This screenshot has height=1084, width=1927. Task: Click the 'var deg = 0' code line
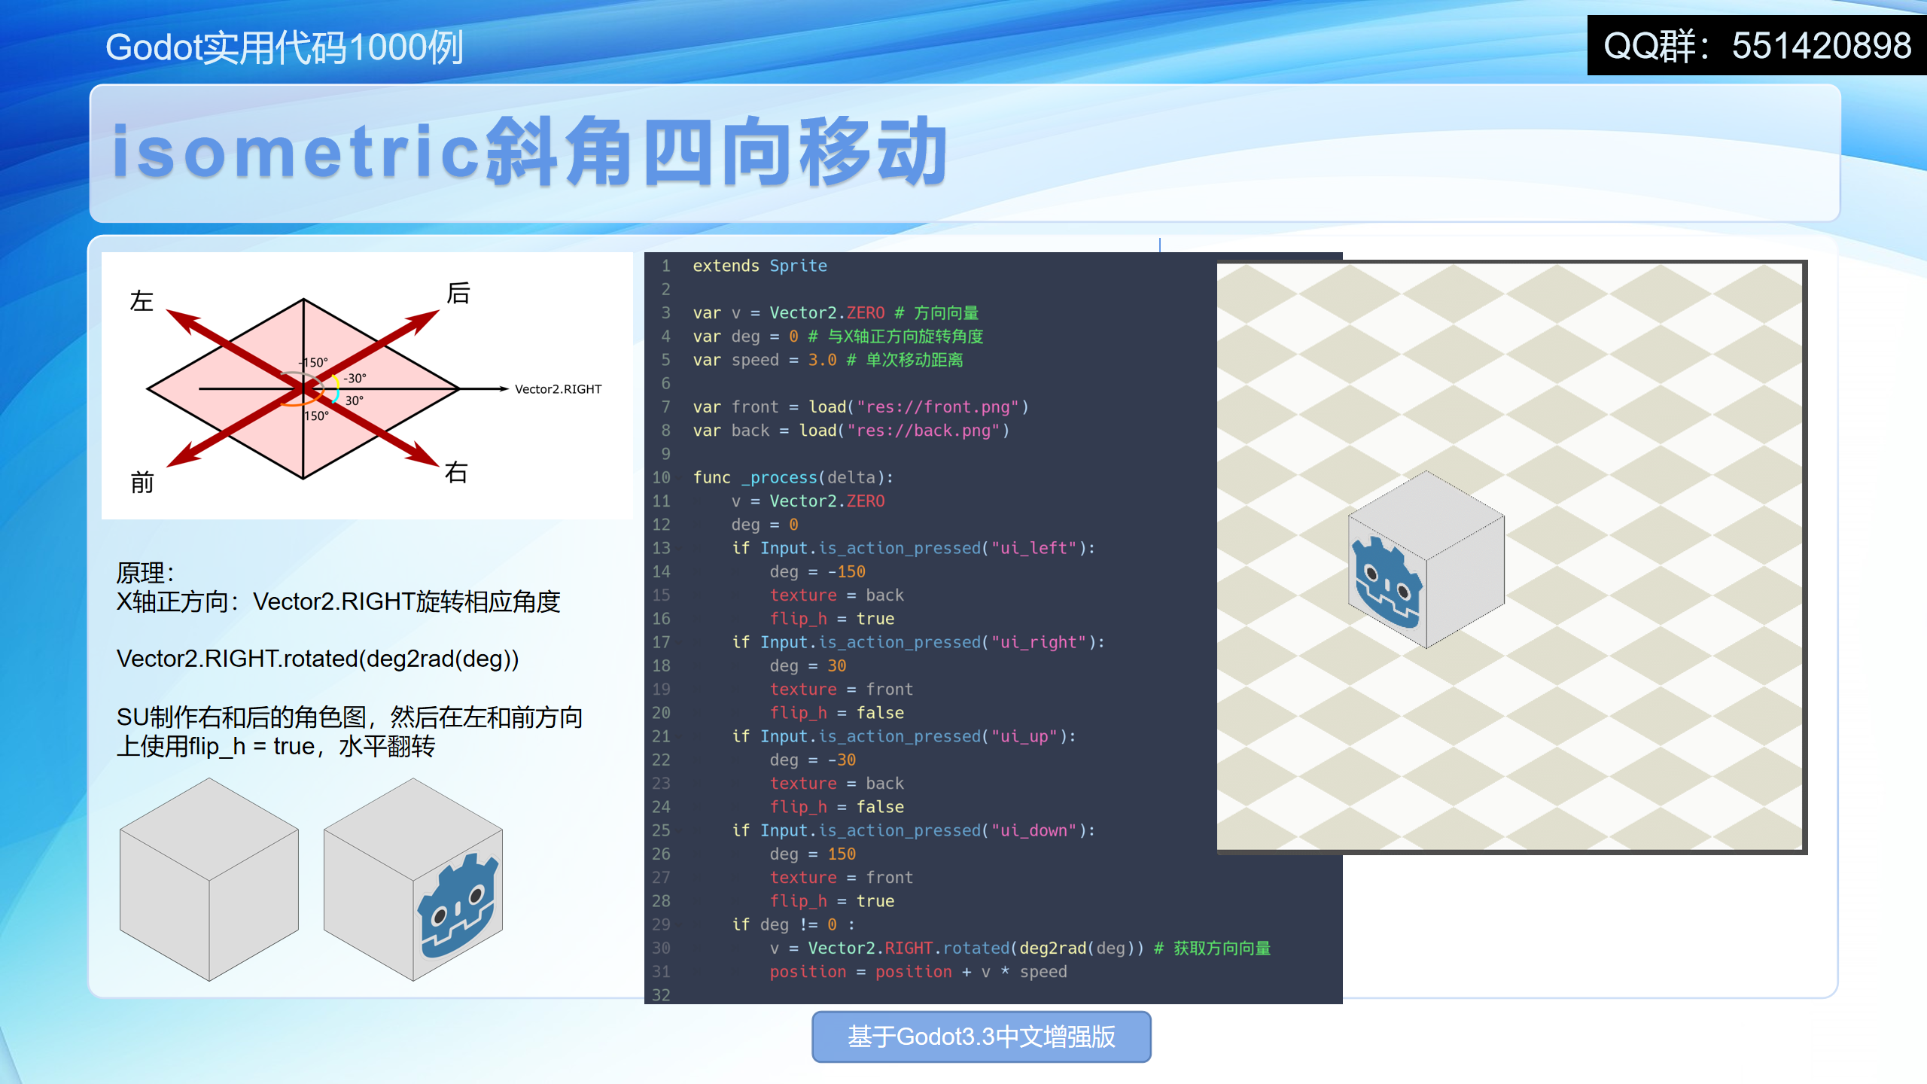click(x=838, y=336)
